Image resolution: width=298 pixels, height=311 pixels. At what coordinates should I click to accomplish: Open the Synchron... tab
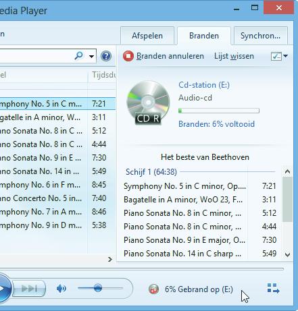coord(261,36)
